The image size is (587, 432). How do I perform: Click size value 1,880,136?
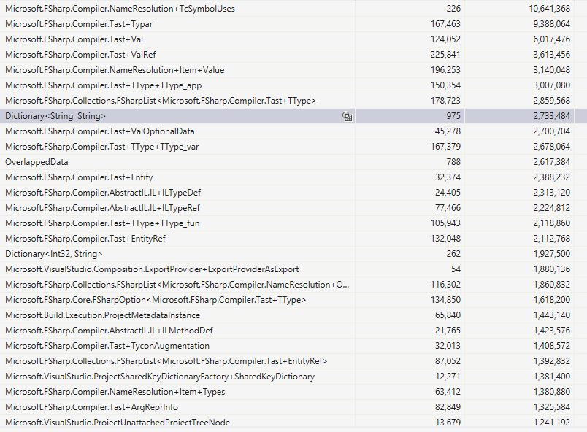pos(552,269)
